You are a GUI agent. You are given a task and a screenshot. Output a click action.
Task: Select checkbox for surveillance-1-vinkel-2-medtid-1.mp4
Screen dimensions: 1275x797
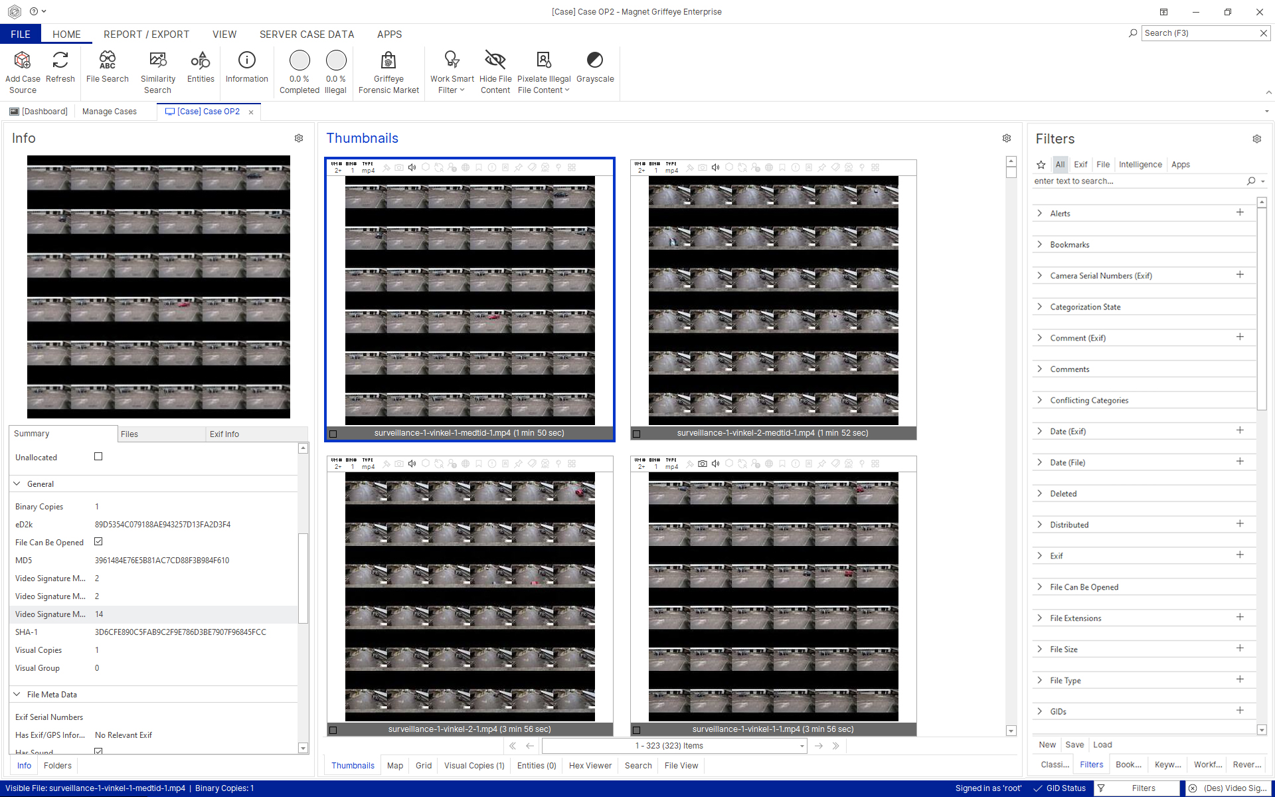[637, 434]
